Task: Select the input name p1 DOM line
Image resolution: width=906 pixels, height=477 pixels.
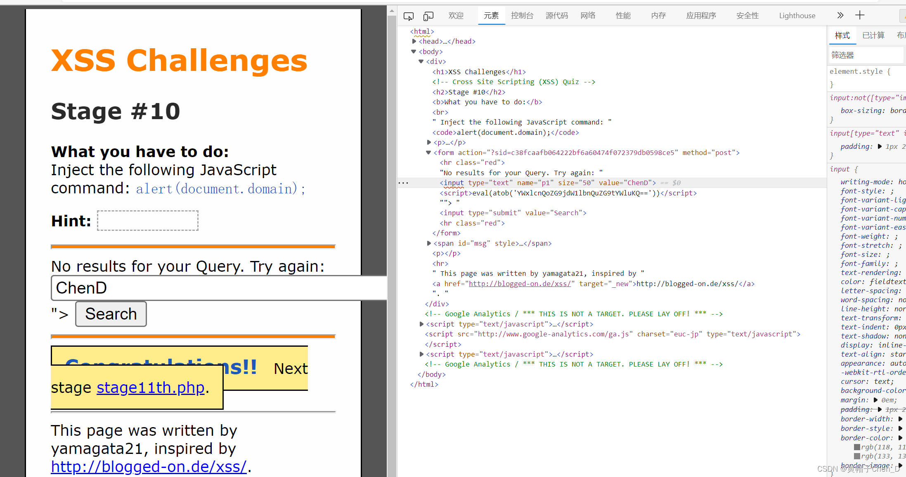Action: pos(548,183)
